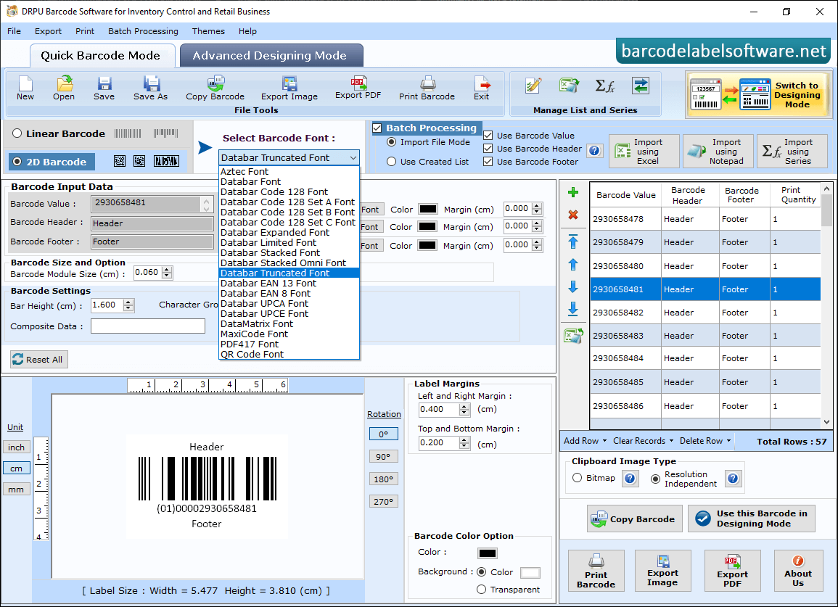
Task: Click Import using Notepad button
Action: (x=718, y=152)
